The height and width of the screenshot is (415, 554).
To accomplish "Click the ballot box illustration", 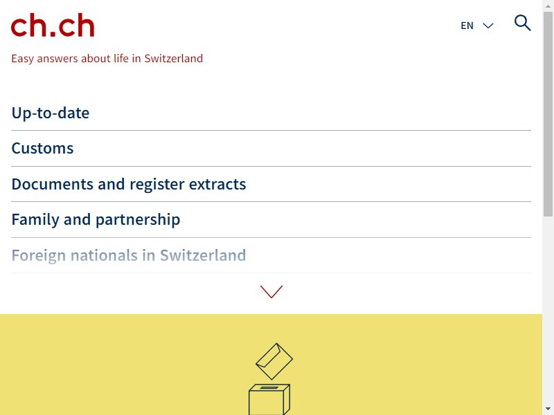I will [x=269, y=399].
